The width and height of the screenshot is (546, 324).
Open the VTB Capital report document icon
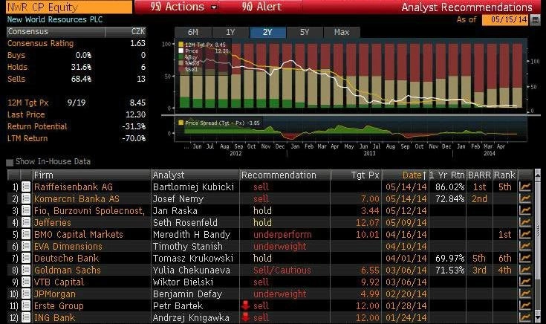click(26, 282)
